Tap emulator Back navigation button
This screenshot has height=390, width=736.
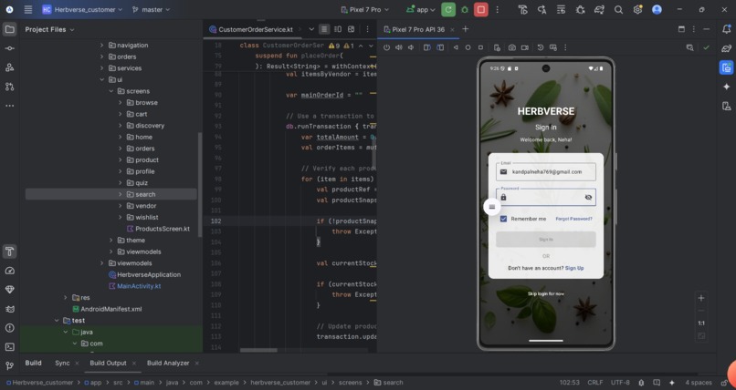click(456, 47)
